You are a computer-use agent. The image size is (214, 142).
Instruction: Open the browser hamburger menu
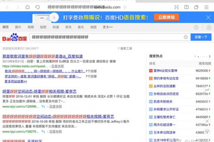206,7
